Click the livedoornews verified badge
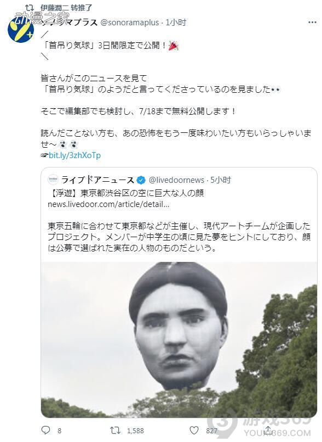This screenshot has height=442, width=322. pos(141,180)
